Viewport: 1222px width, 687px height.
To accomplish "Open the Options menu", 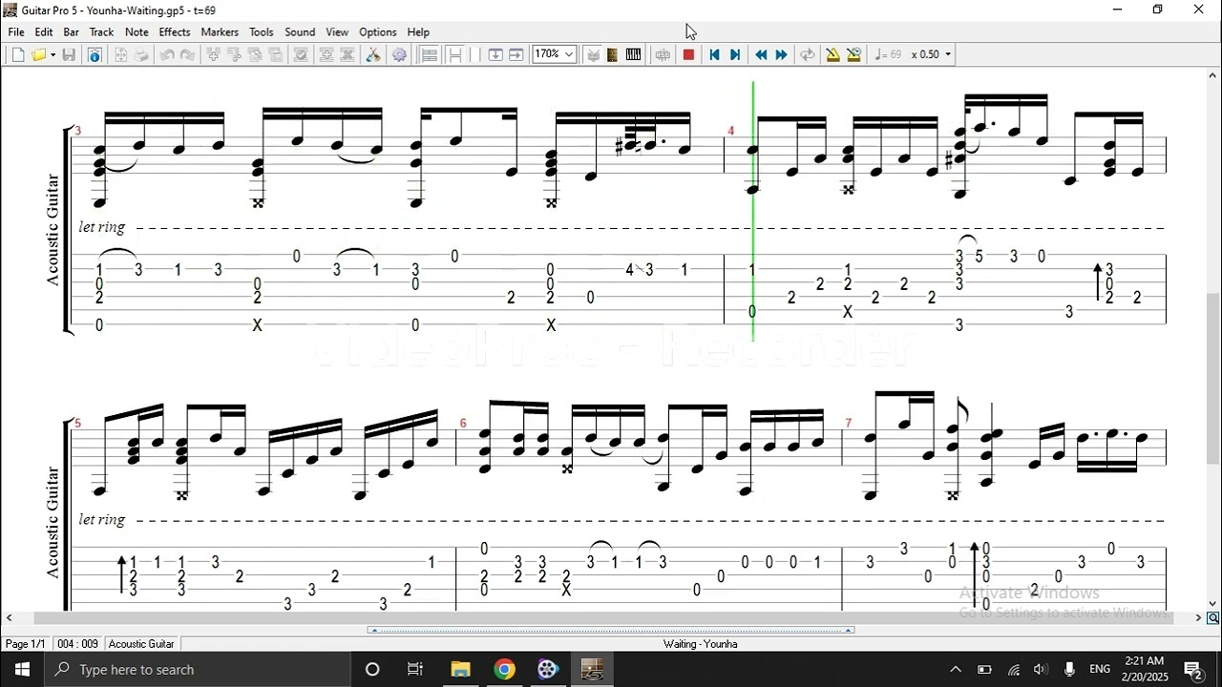I will coord(378,32).
